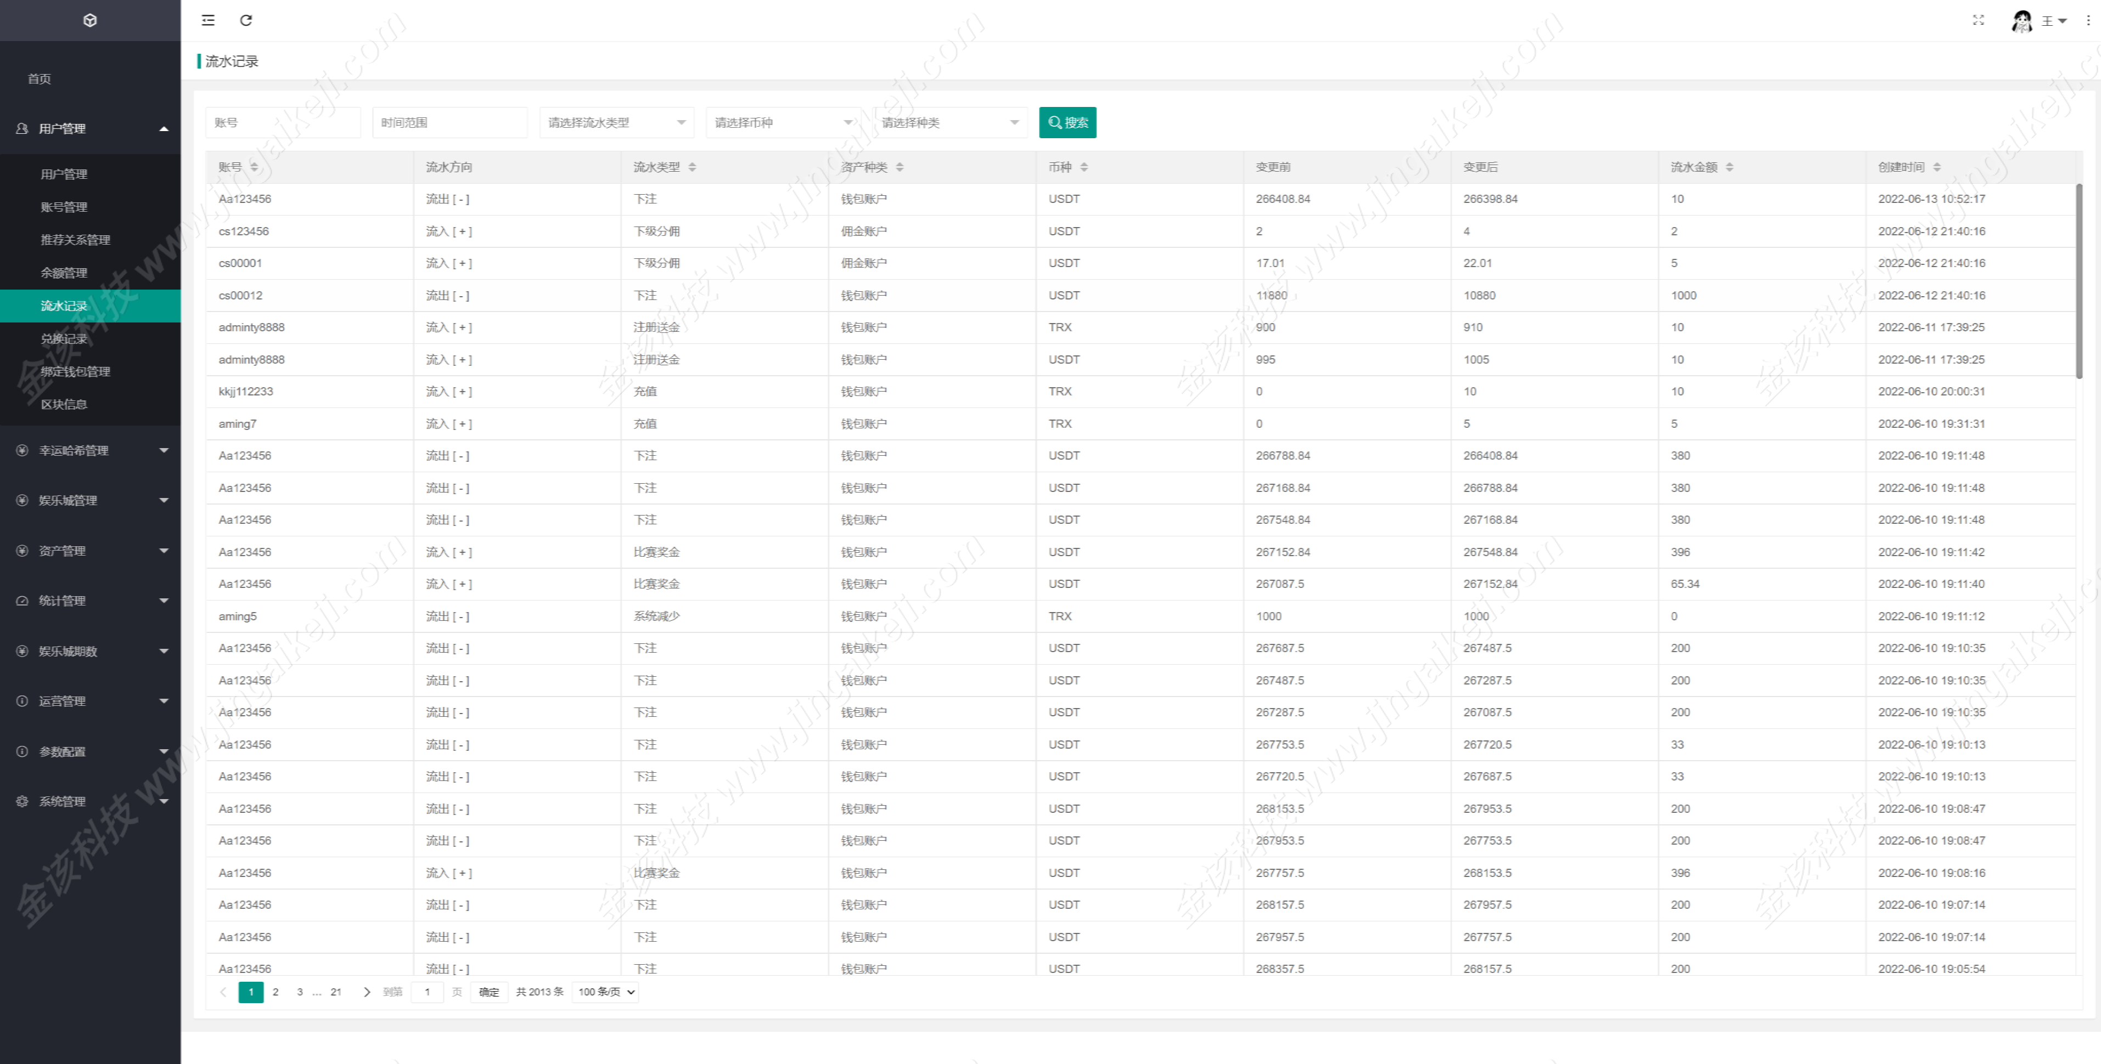Collapse the sidebar with the menu toggle icon
Viewport: 2101px width, 1064px height.
tap(208, 20)
